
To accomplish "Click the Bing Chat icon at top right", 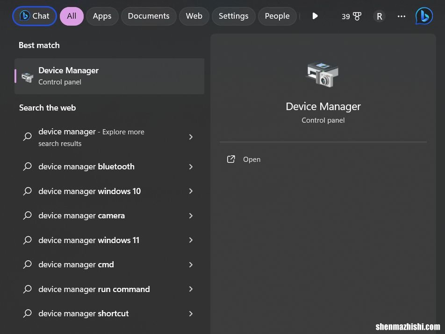I will click(x=424, y=16).
